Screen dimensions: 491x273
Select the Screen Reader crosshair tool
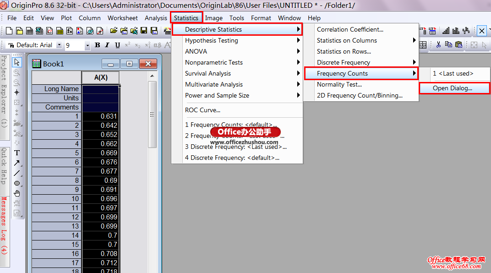point(17,93)
